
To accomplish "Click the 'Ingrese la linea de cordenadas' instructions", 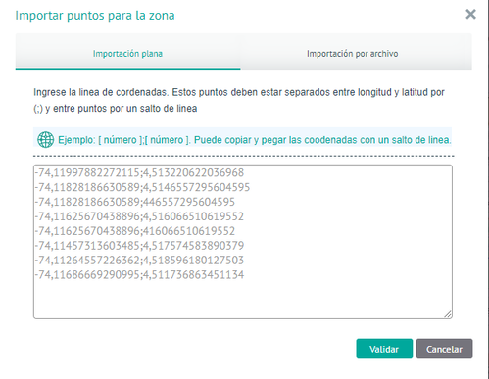I will [x=239, y=100].
